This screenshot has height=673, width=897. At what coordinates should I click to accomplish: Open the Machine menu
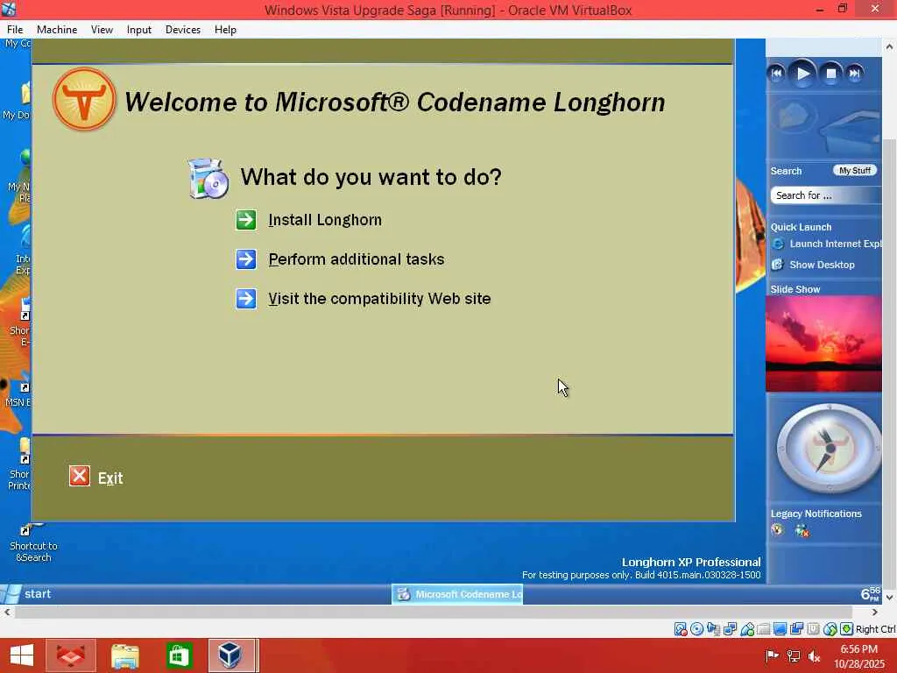[57, 30]
